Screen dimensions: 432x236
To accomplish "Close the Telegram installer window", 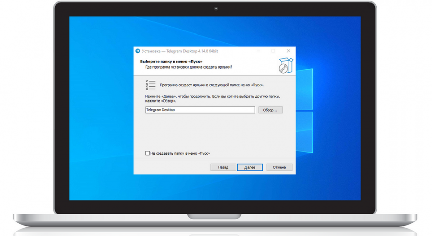I will pyautogui.click(x=288, y=51).
